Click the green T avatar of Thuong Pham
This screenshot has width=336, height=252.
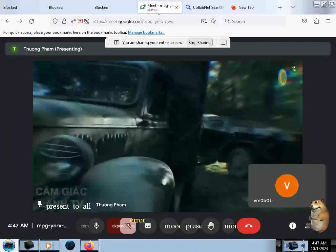tap(14, 49)
